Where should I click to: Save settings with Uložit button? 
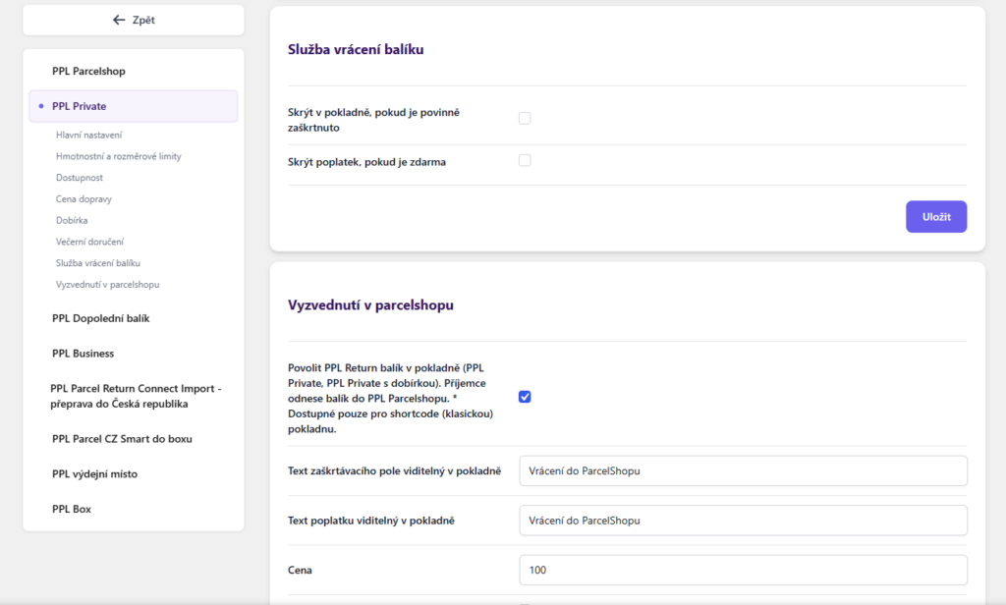tap(936, 217)
